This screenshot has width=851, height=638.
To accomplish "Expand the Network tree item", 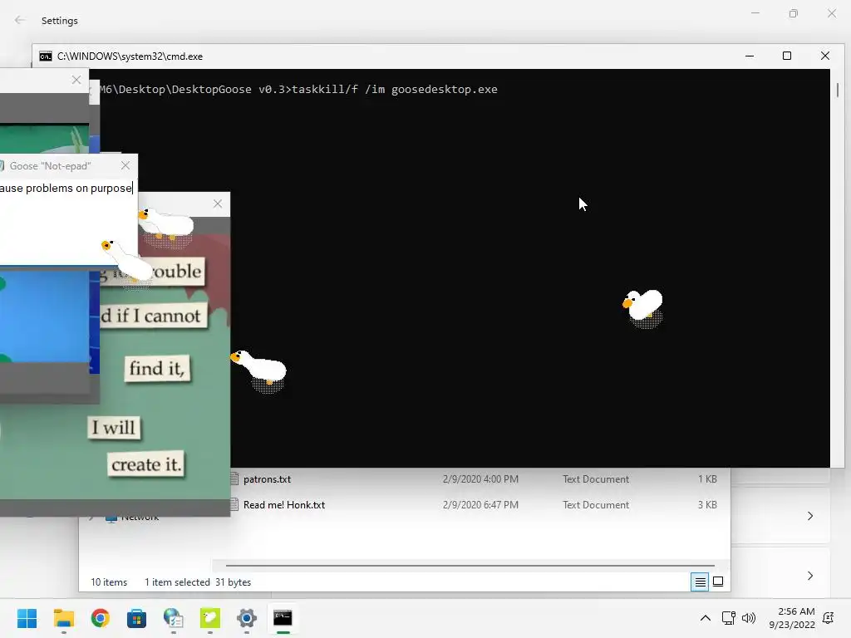I will (91, 517).
